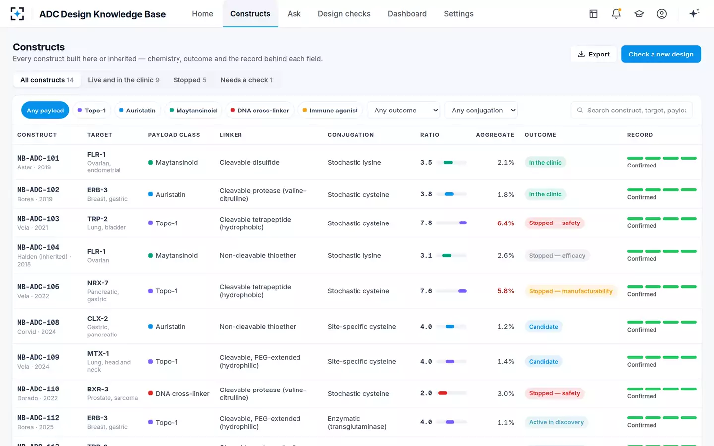Open the Settings nav tab
The image size is (714, 446).
coord(459,14)
